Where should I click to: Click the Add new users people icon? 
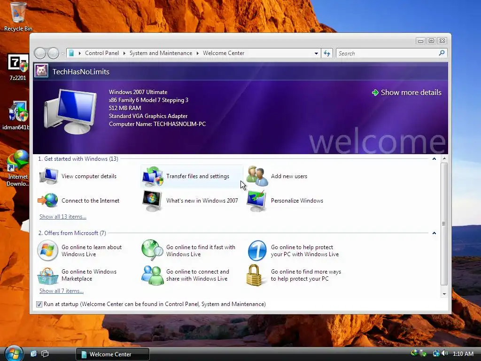pyautogui.click(x=257, y=176)
